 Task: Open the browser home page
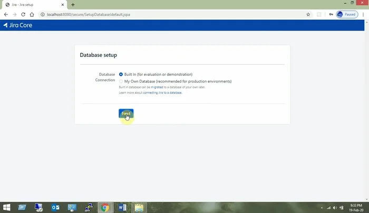[x=32, y=15]
